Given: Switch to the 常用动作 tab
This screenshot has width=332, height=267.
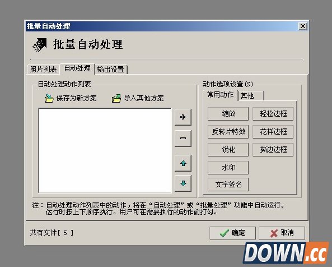Looking at the screenshot, I should tap(220, 95).
